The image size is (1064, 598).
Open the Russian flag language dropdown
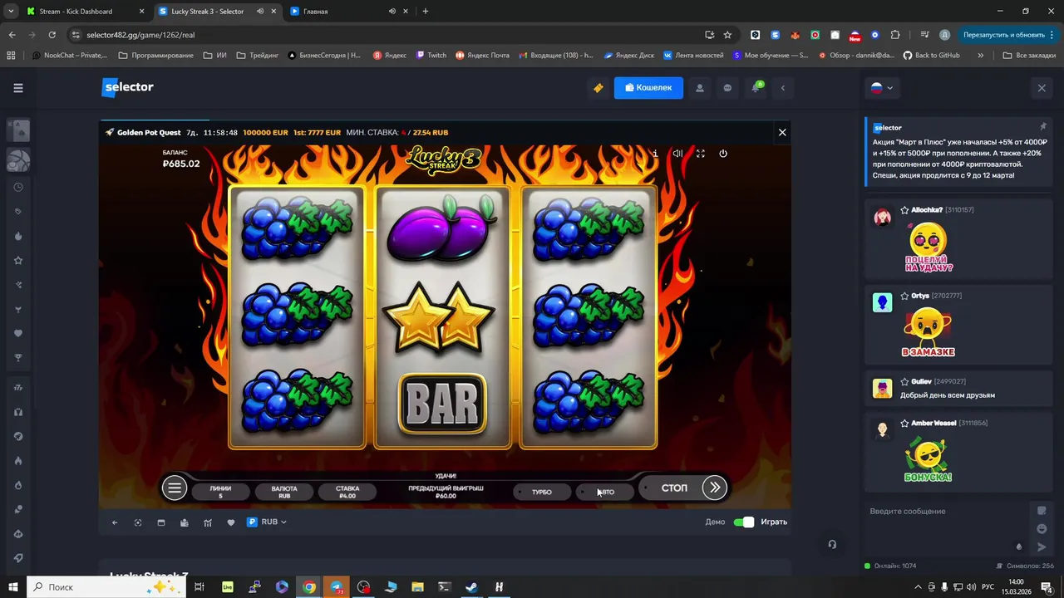[881, 87]
